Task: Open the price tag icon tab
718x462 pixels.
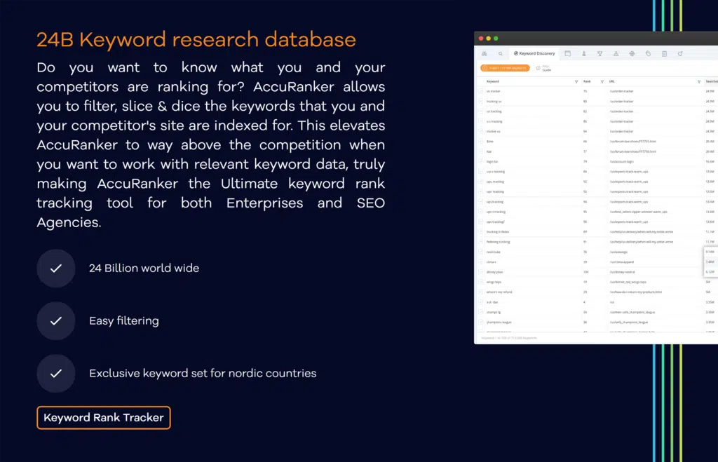Action: [x=648, y=53]
